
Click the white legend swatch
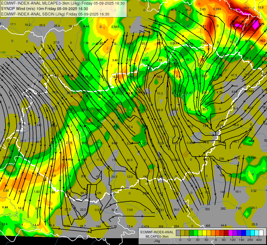[x=261, y=233]
